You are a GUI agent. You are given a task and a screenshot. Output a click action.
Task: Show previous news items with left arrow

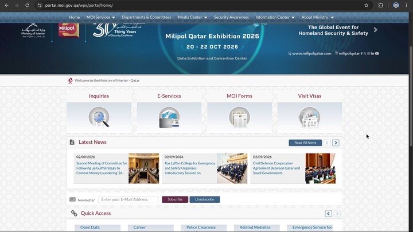[327, 143]
